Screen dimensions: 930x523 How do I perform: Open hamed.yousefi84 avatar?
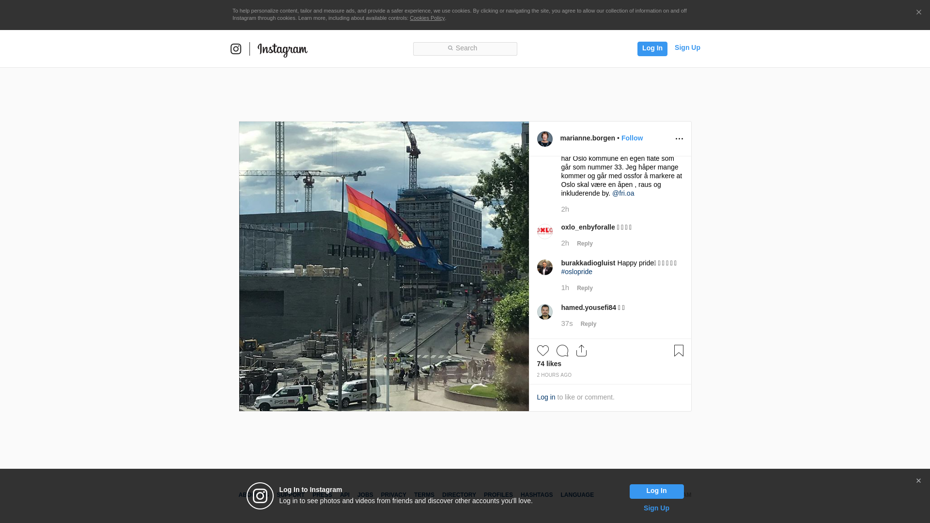[545, 312]
